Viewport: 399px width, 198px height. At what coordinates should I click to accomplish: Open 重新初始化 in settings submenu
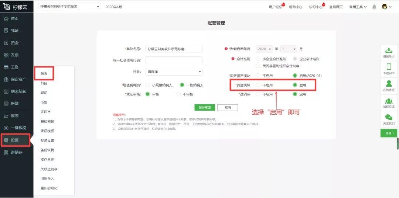click(x=49, y=188)
